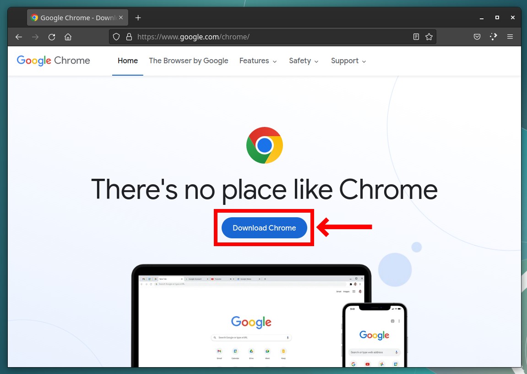527x374 pixels.
Task: Open The Browser by Google page
Action: (189, 61)
